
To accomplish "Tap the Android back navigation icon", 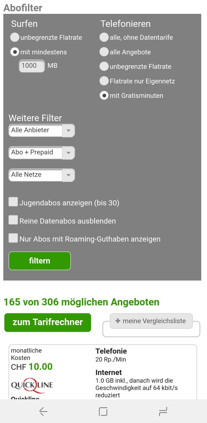I will (43, 411).
